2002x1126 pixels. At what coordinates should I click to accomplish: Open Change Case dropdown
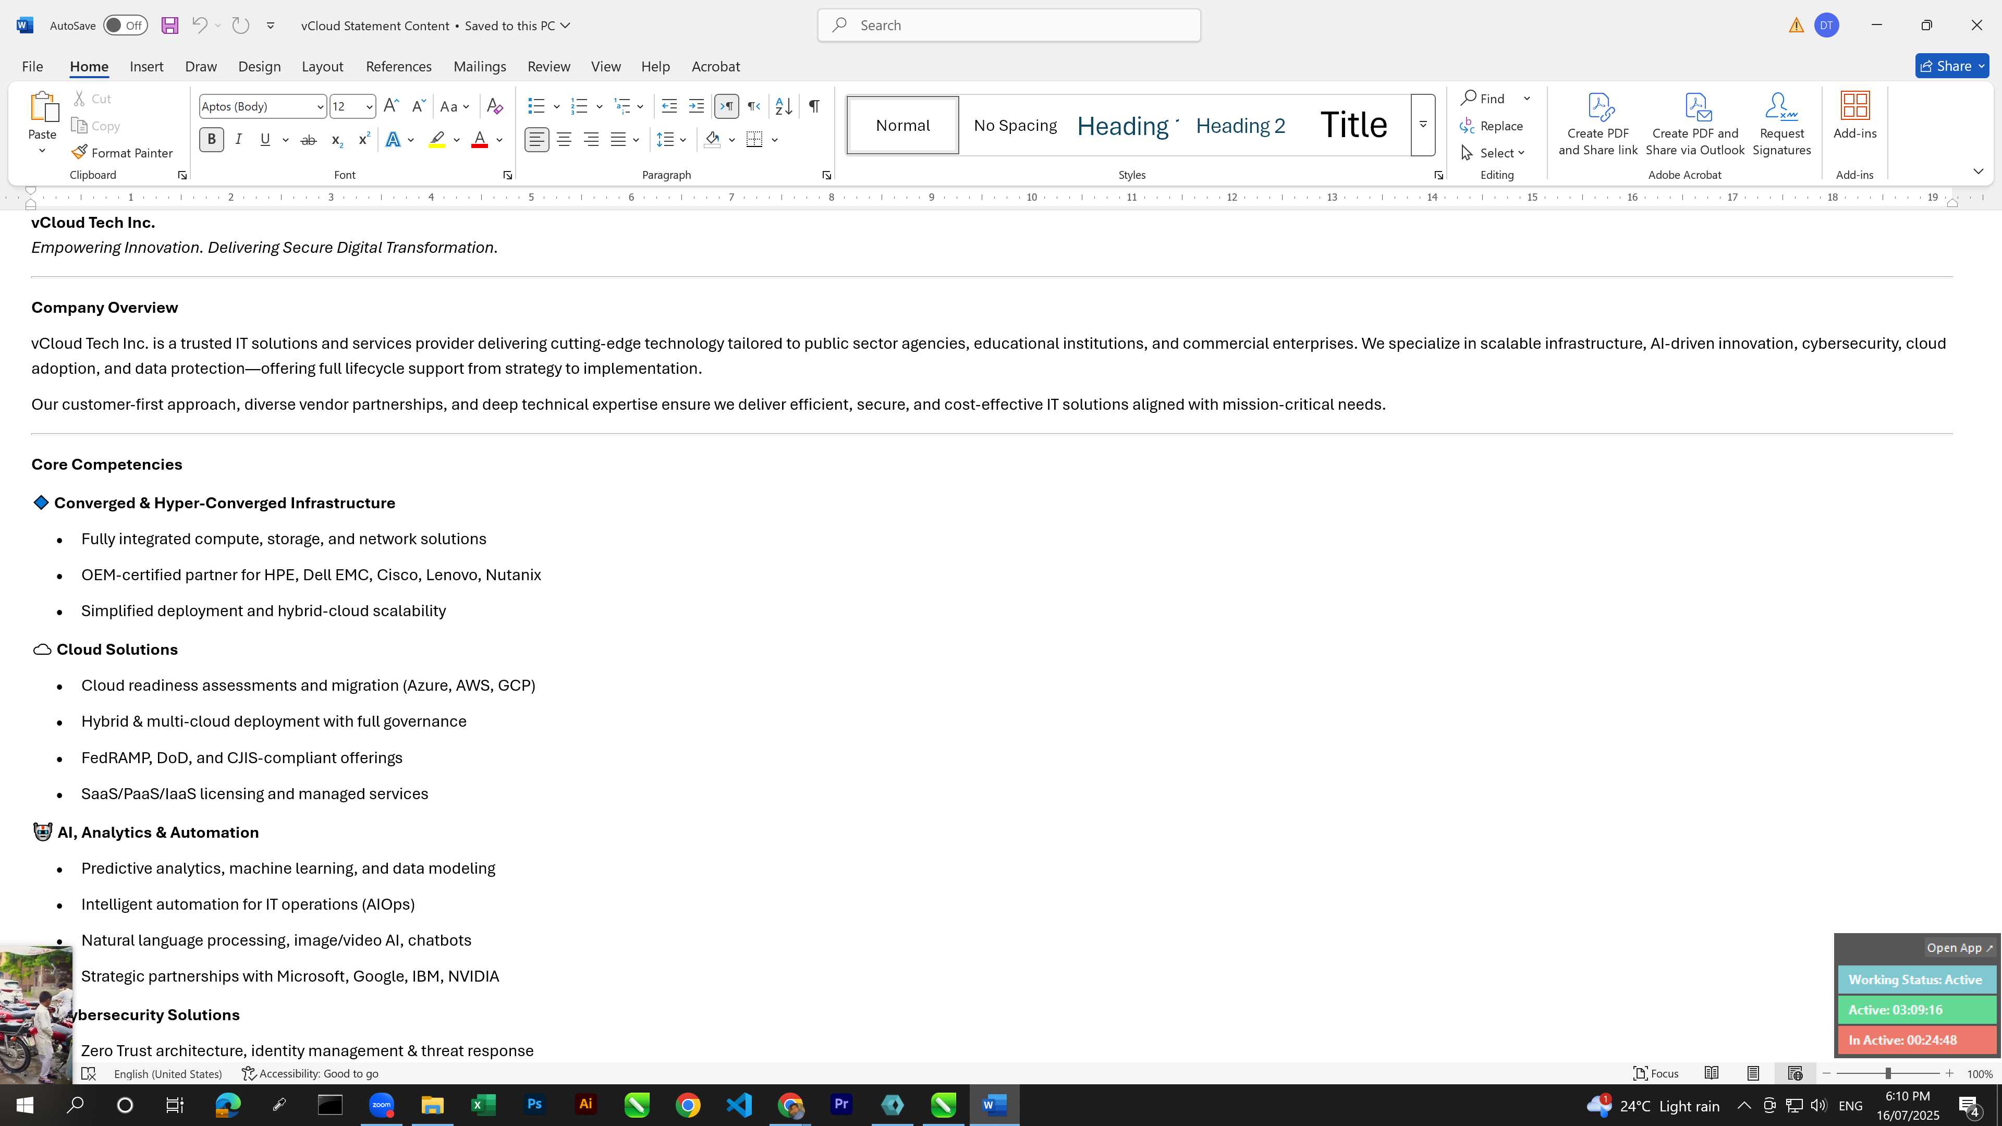point(455,106)
